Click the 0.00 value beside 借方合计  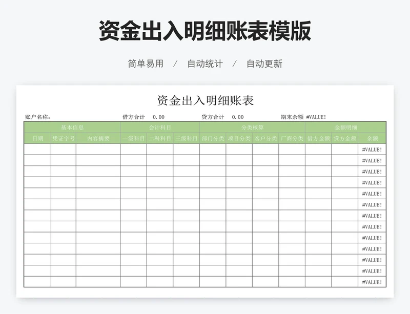click(158, 117)
